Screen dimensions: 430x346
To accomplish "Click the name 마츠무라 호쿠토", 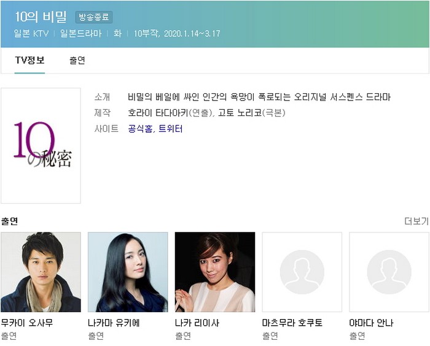I will click(292, 323).
